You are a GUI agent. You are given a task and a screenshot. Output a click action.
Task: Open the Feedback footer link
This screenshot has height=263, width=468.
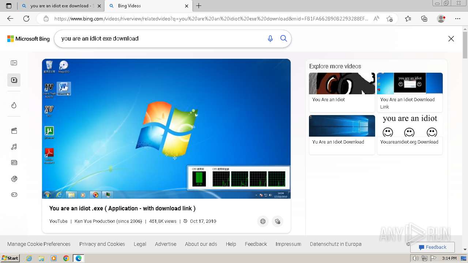click(x=256, y=244)
